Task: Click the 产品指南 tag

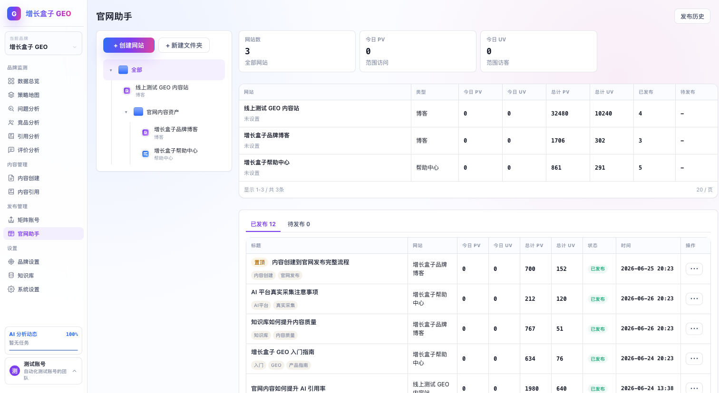Action: click(x=299, y=365)
